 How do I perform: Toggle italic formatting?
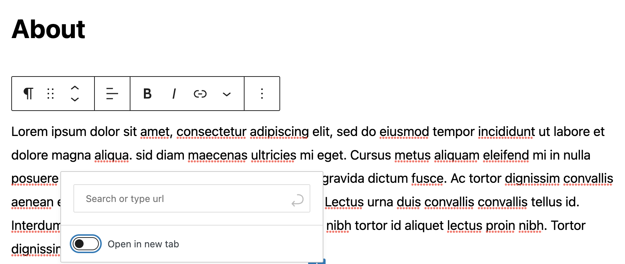coord(174,94)
